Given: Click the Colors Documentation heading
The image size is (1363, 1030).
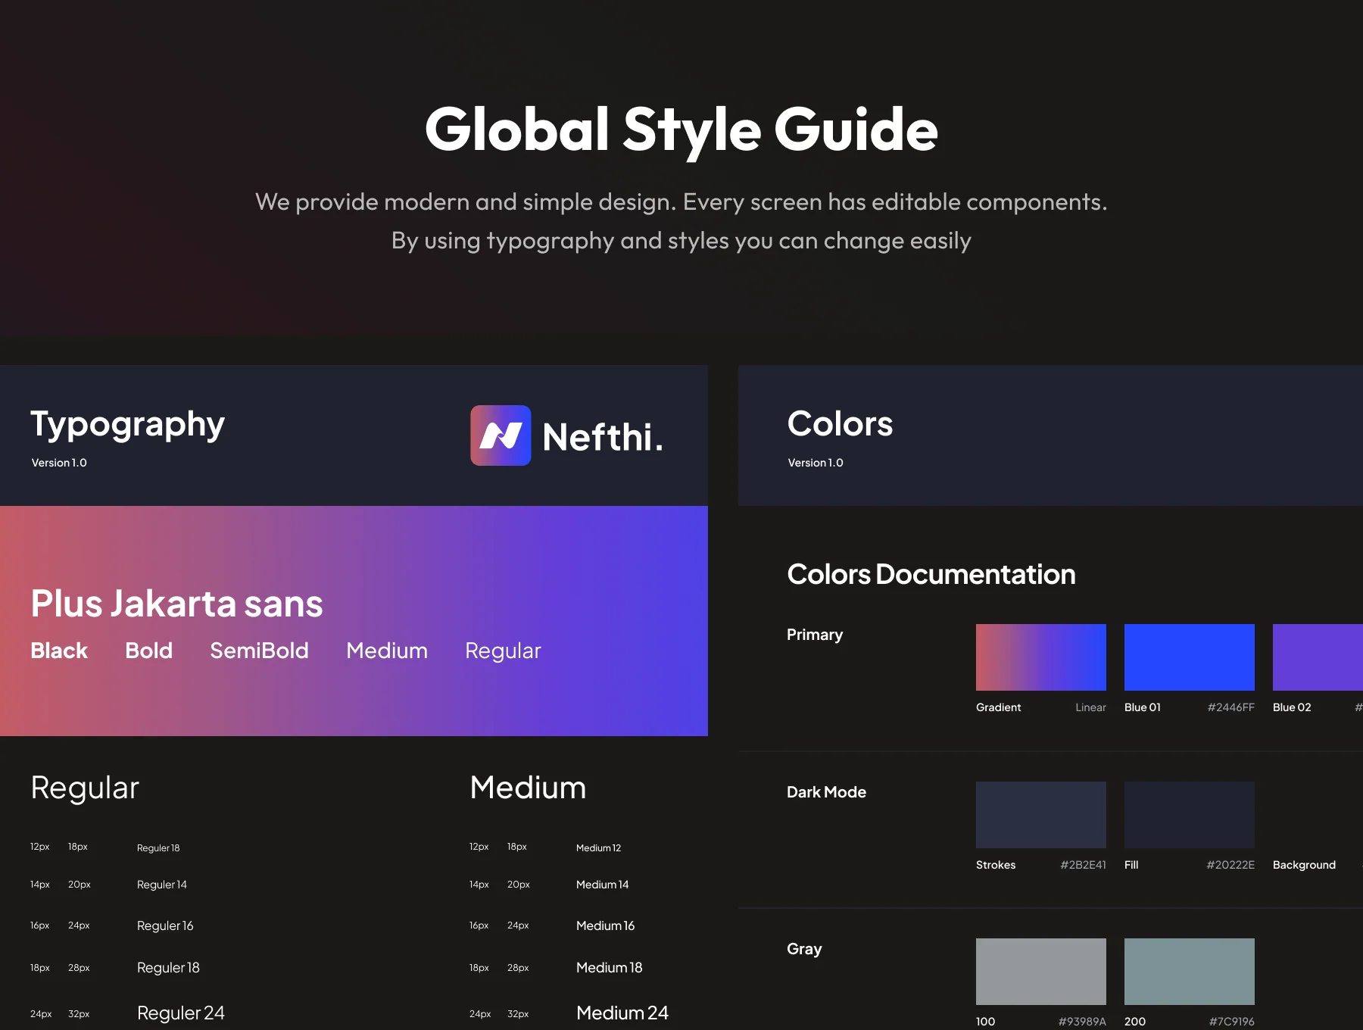Looking at the screenshot, I should click(931, 574).
